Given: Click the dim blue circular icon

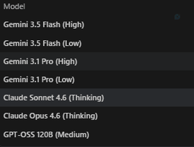Looking at the screenshot, I should tap(177, 17).
